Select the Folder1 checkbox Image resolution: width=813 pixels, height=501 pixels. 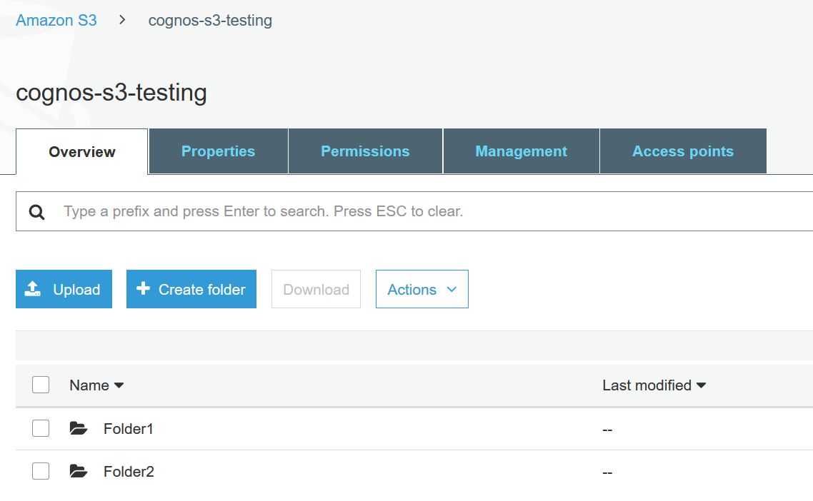41,428
